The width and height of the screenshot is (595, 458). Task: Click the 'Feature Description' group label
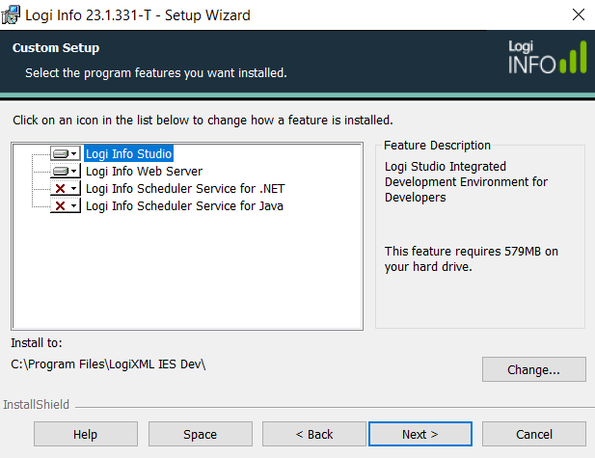tap(437, 146)
